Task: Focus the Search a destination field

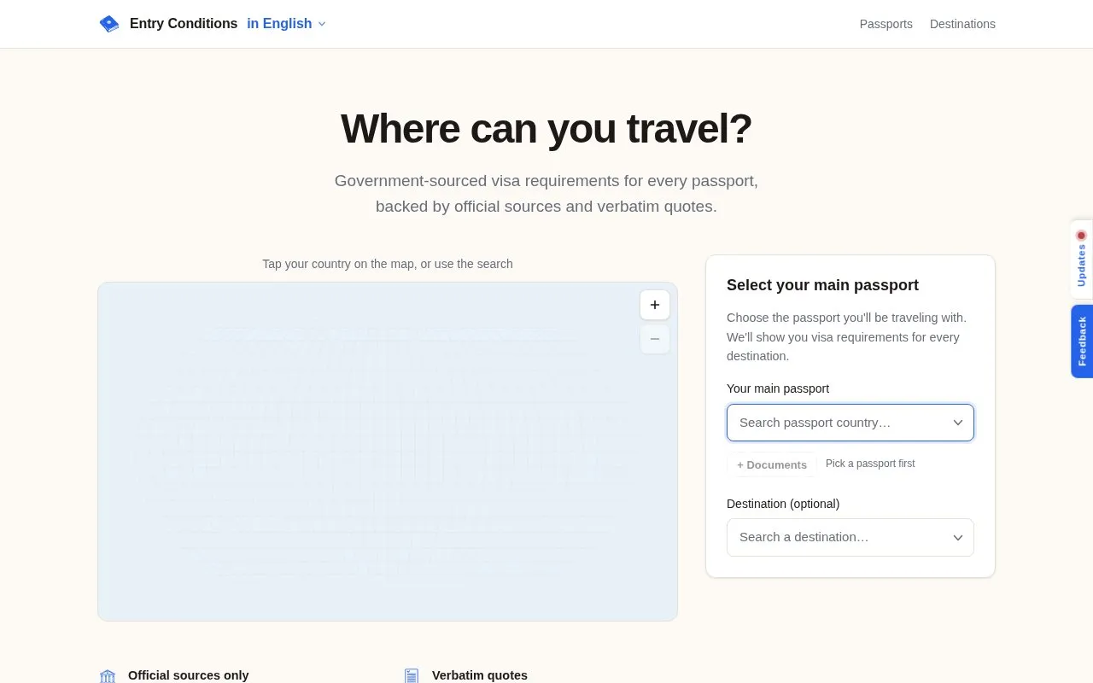Action: pos(850,537)
